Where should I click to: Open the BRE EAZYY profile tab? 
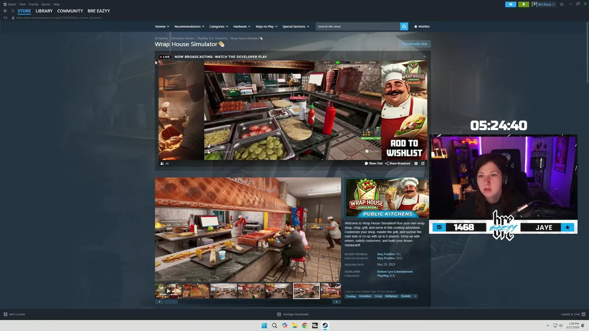pyautogui.click(x=99, y=11)
